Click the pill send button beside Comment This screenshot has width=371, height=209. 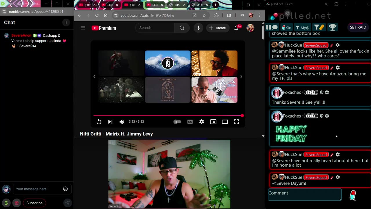[x=353, y=195]
